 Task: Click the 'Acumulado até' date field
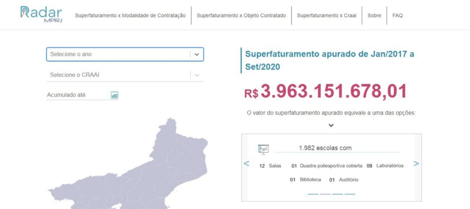[x=82, y=95]
